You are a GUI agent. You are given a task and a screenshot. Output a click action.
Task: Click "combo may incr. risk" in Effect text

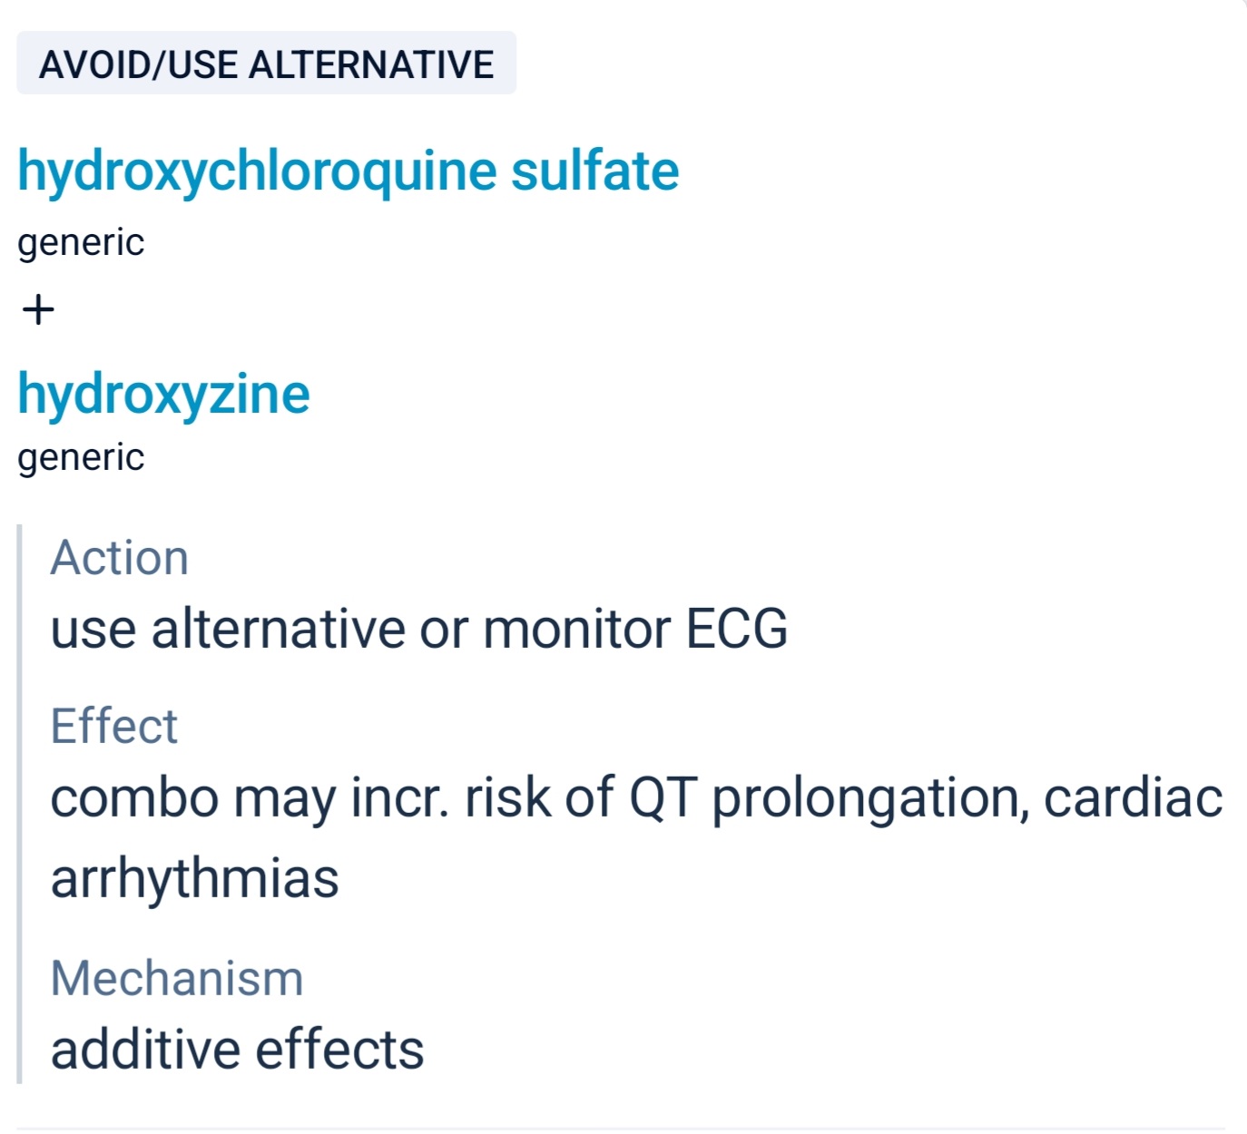(x=250, y=799)
